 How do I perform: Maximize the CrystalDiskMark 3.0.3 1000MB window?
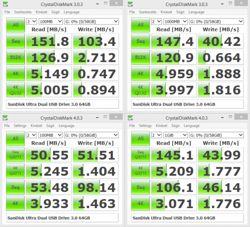tap(230, 3)
